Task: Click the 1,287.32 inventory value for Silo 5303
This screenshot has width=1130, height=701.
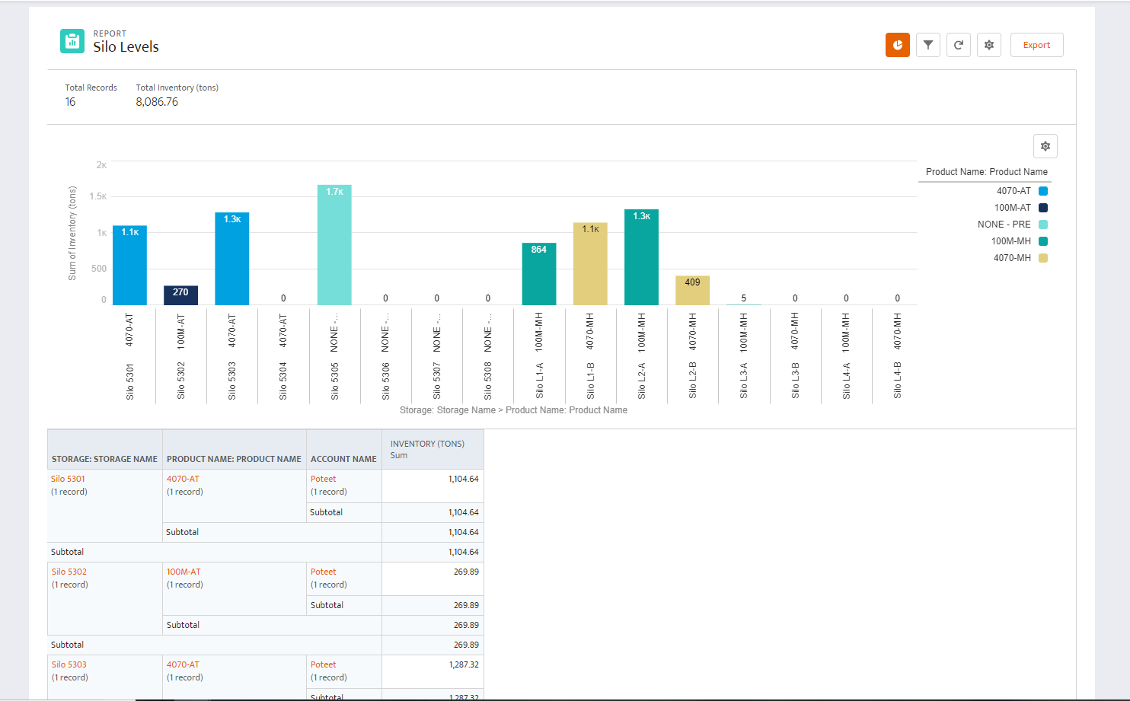Action: tap(464, 664)
